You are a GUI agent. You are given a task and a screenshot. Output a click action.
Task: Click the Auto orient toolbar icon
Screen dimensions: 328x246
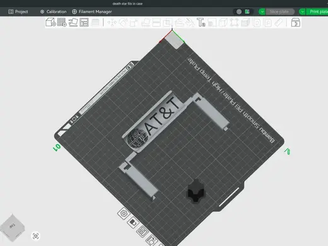click(73, 22)
